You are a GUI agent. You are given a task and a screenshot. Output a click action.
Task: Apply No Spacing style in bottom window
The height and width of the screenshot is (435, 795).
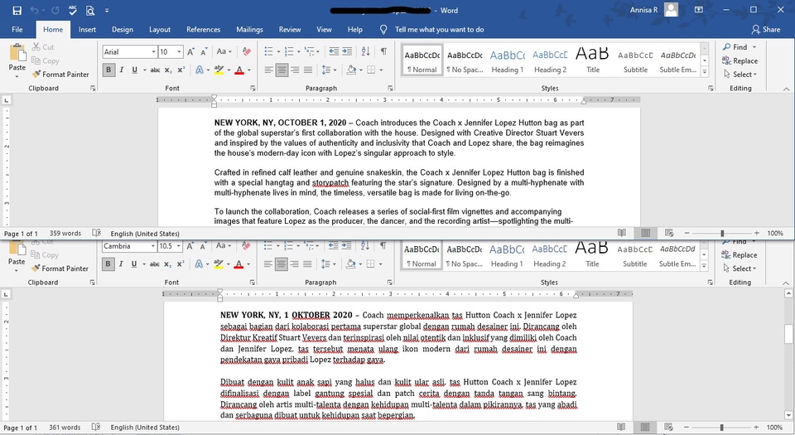tap(465, 254)
